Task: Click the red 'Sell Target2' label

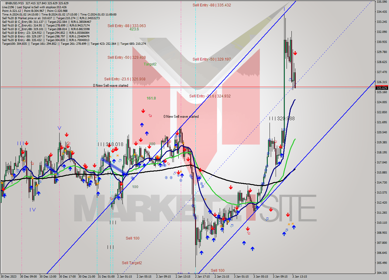Action: [x=132, y=263]
